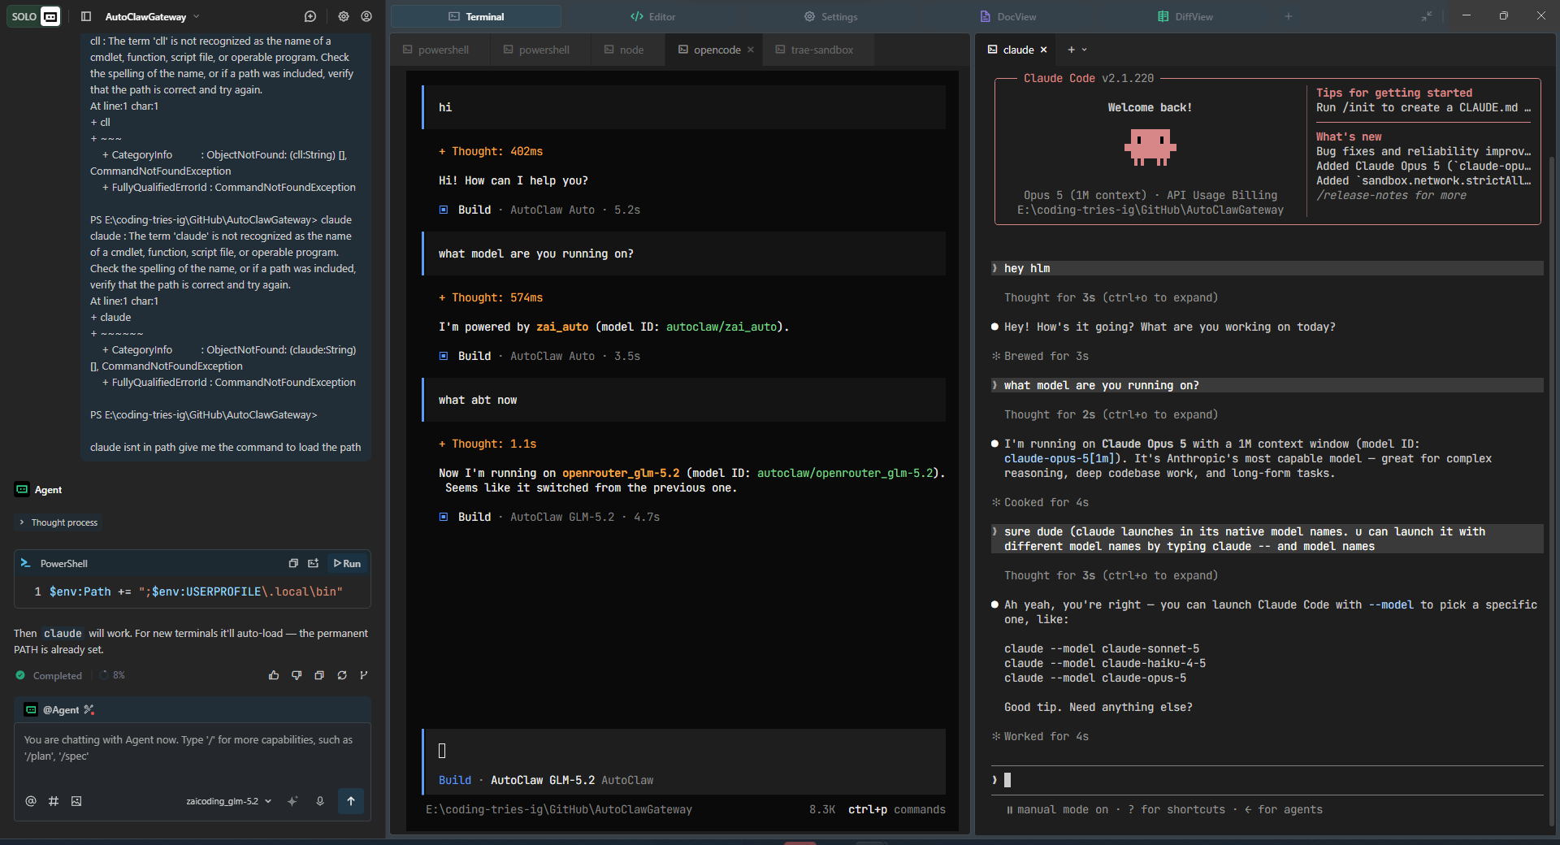Select the node terminal tab
The width and height of the screenshot is (1560, 845).
click(624, 50)
